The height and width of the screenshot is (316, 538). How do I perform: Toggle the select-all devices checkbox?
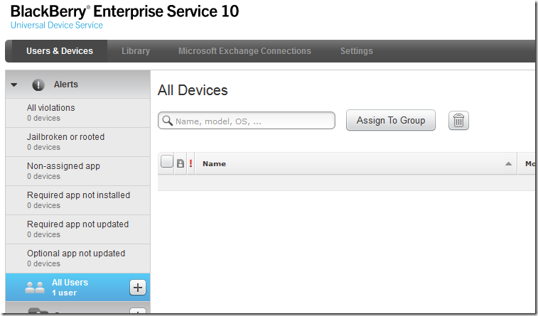click(167, 161)
